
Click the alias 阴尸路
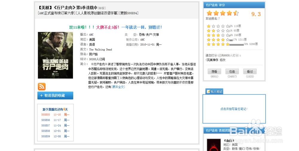[93, 54]
